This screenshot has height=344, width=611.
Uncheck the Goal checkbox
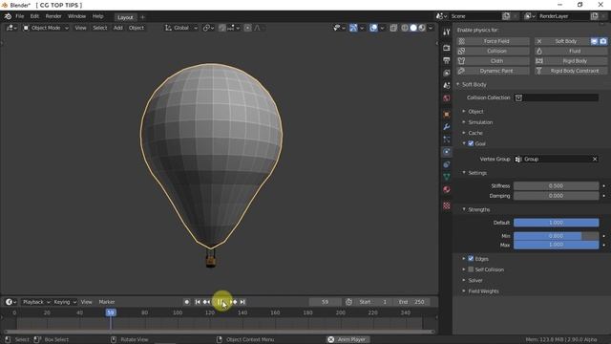pos(471,143)
